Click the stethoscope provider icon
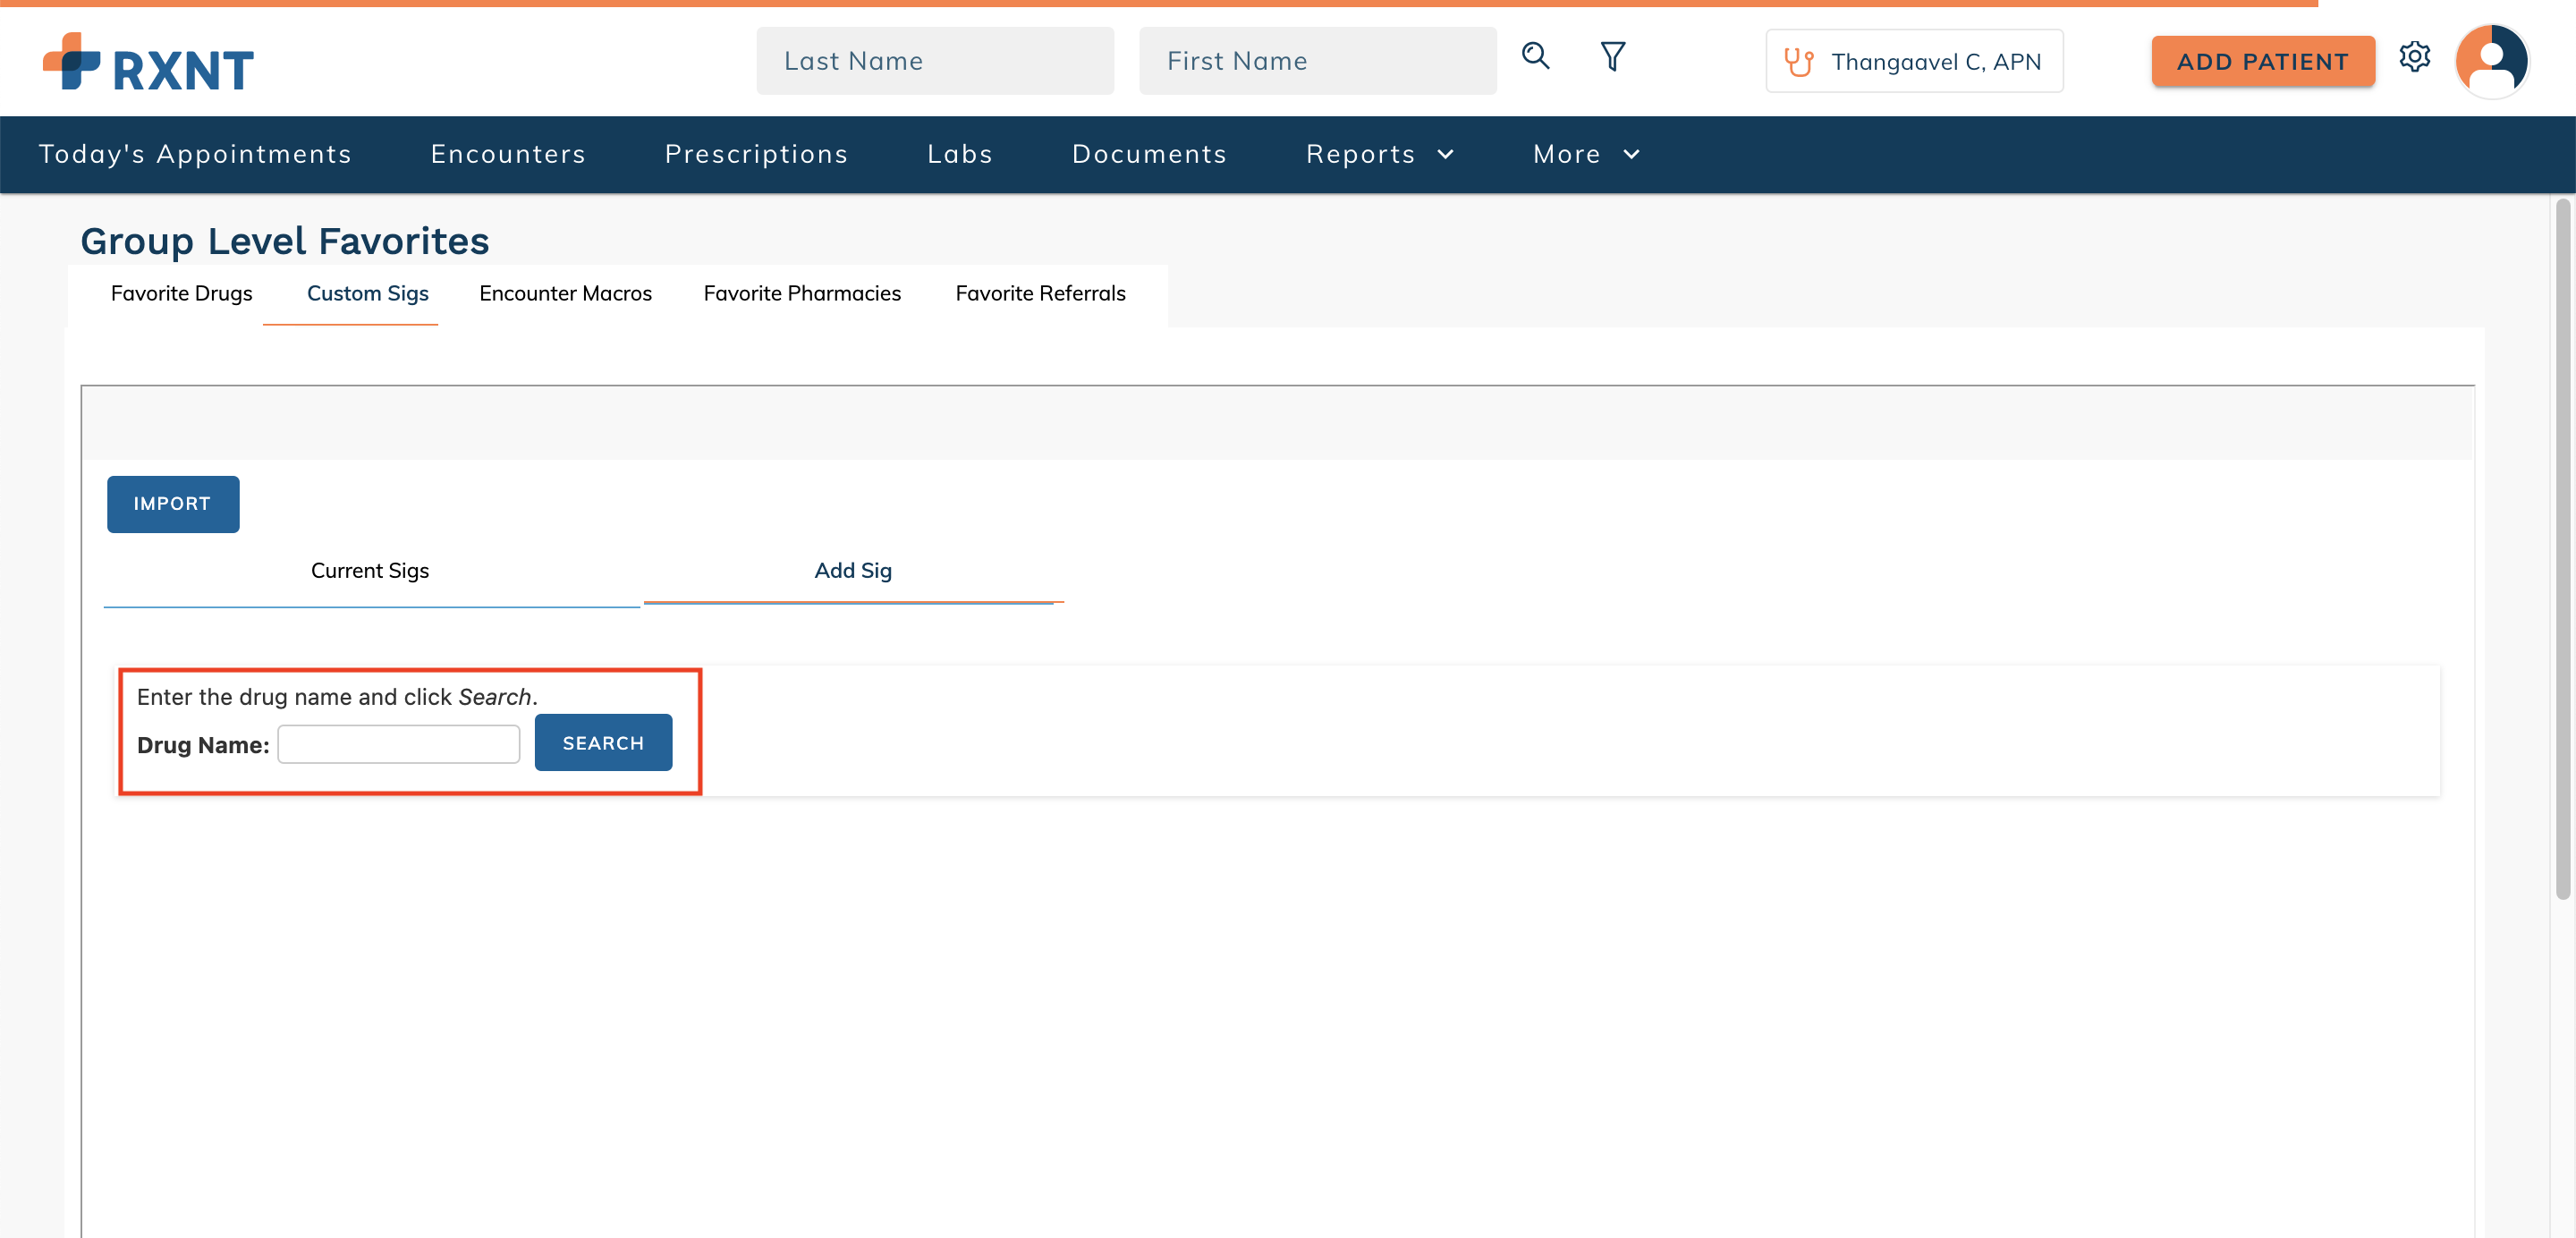2576x1238 pixels. click(1798, 62)
